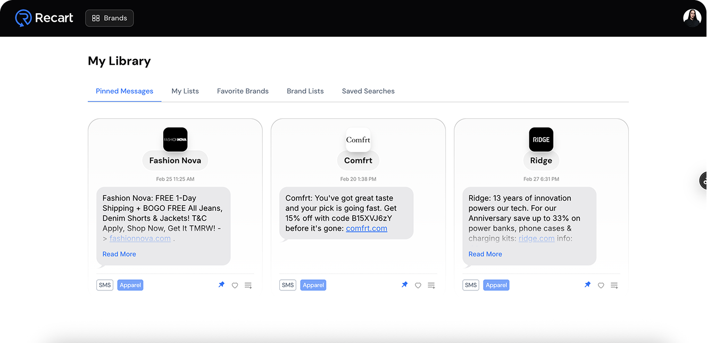The height and width of the screenshot is (343, 707).
Task: Click the Feb 20 1:38 PM timestamp
Action: pyautogui.click(x=358, y=179)
